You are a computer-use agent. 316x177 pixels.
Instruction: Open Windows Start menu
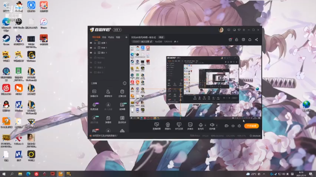pyautogui.click(x=3, y=174)
